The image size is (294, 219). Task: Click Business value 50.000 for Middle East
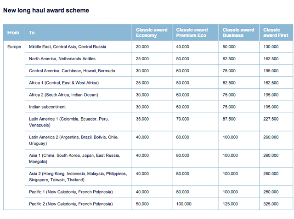[229, 47]
